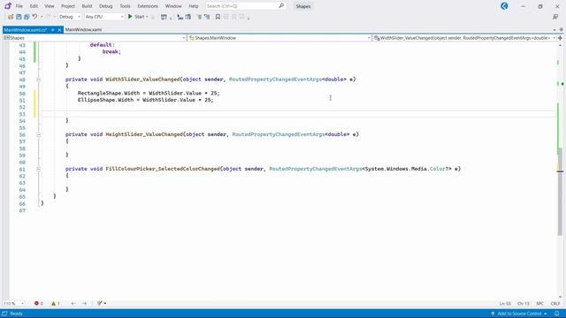Open the feedback icon under the window controls
This screenshot has width=566, height=318.
[555, 17]
